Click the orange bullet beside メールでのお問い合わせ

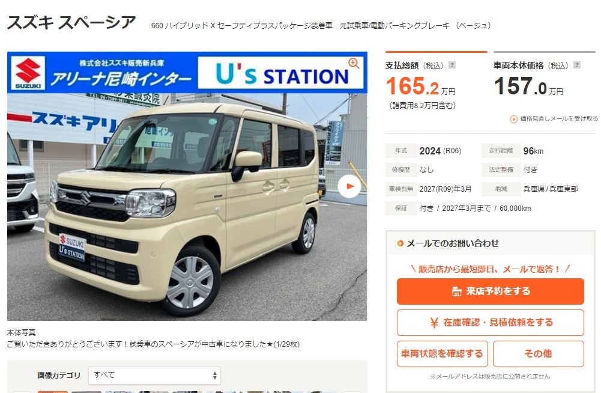(400, 243)
